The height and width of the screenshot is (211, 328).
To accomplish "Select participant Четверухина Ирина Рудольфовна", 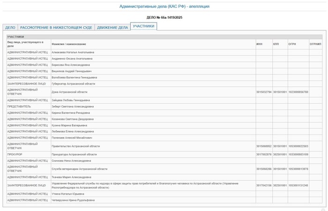I will (73, 200).
